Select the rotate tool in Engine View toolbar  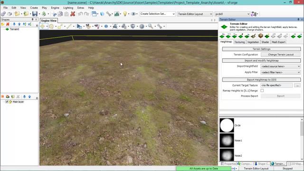[x=51, y=27]
